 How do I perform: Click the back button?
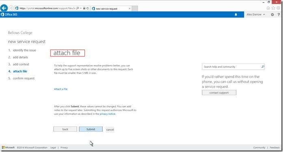[65, 129]
